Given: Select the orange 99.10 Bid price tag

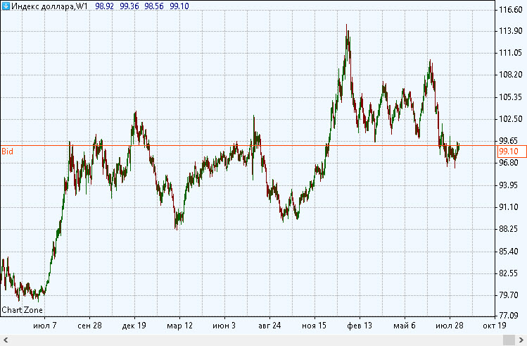Looking at the screenshot, I should point(509,152).
